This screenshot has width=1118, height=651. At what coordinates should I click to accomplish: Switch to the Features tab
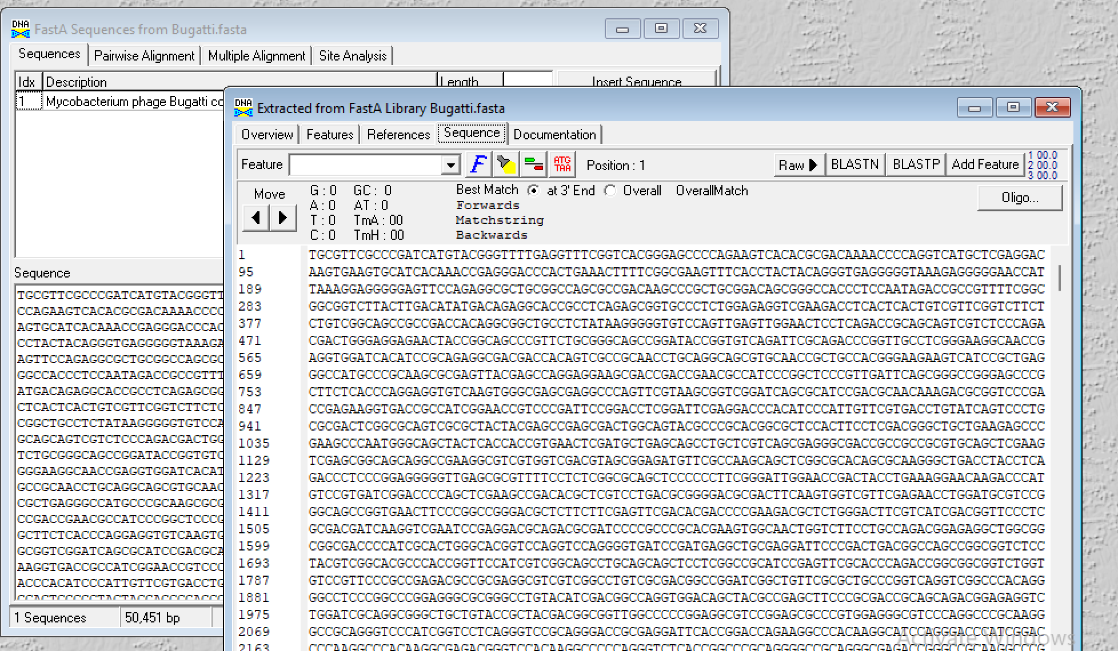[330, 135]
